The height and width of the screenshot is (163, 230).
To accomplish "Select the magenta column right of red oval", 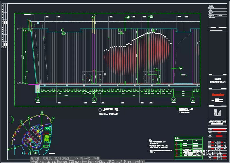I will pos(173,57).
